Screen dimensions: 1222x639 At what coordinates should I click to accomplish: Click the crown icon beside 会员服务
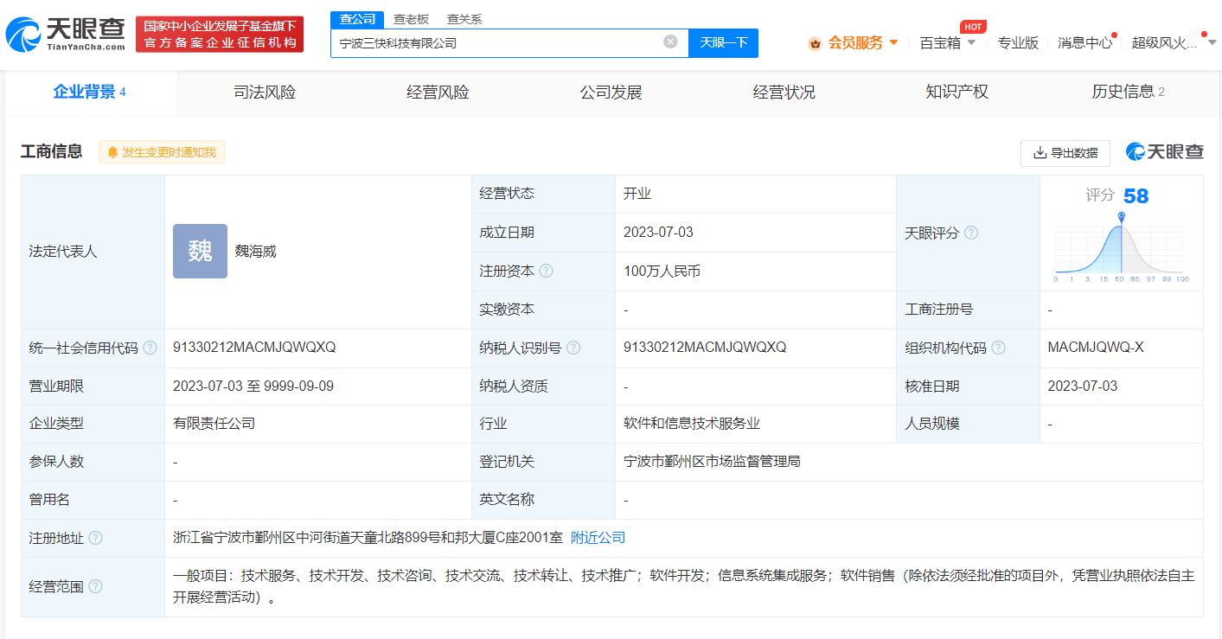coord(815,43)
